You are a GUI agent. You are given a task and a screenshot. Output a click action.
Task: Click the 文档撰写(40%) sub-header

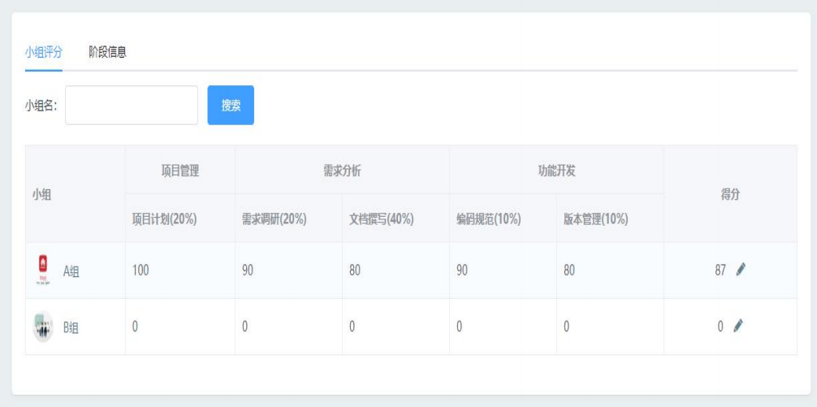pos(382,219)
